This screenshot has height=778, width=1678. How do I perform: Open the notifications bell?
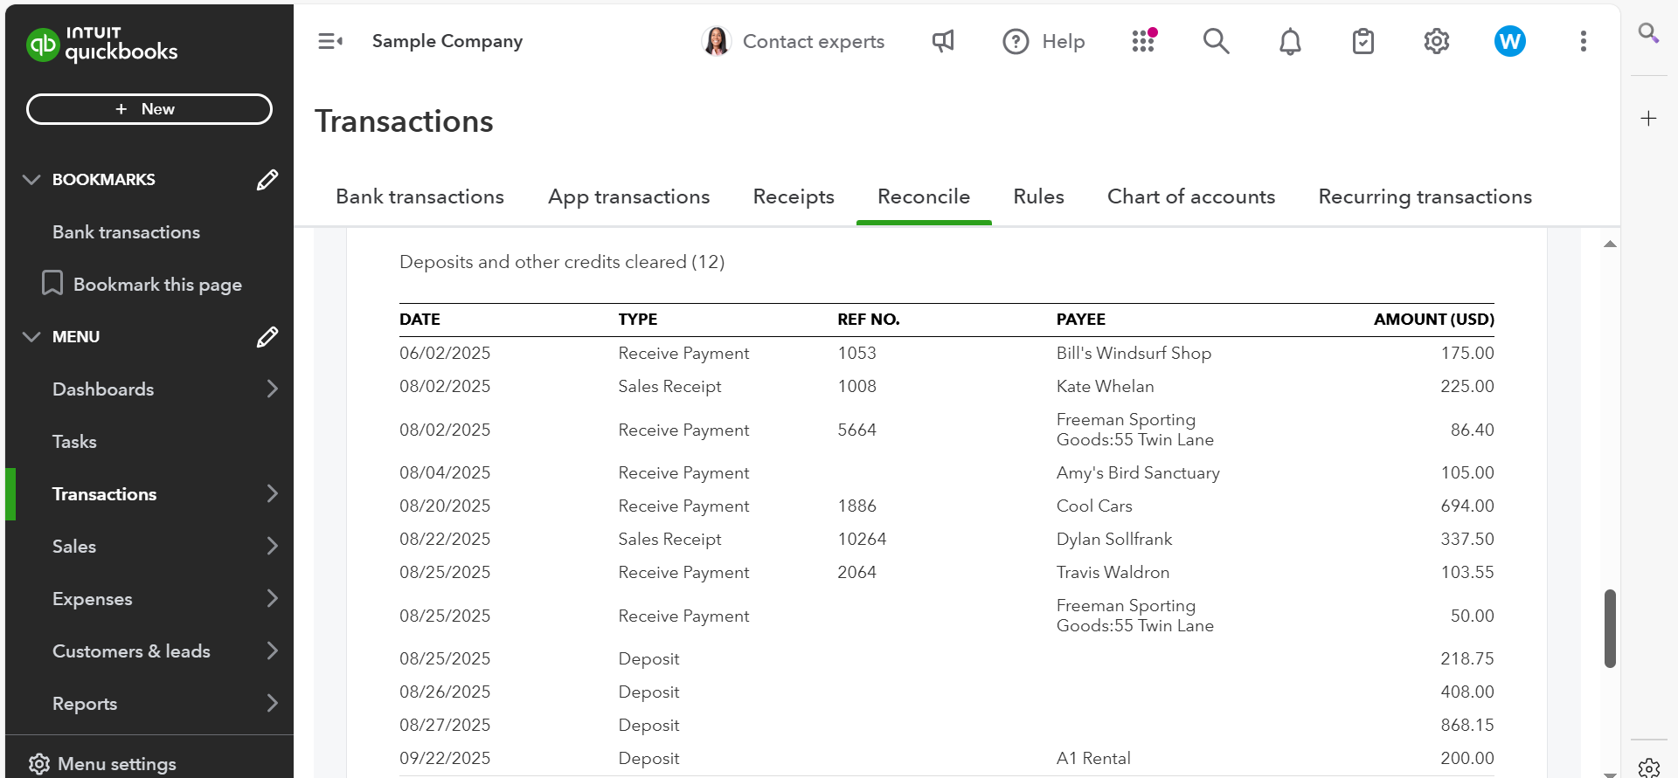coord(1290,41)
